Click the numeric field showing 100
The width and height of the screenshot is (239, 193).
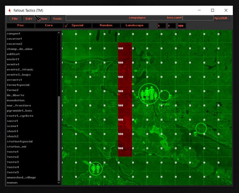tap(181, 26)
